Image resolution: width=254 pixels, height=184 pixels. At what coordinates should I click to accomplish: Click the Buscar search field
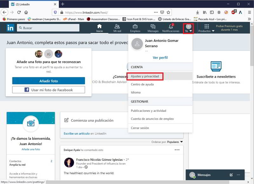point(48,28)
